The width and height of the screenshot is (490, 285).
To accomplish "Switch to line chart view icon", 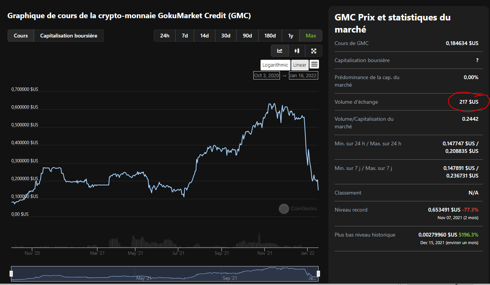I will pyautogui.click(x=280, y=51).
